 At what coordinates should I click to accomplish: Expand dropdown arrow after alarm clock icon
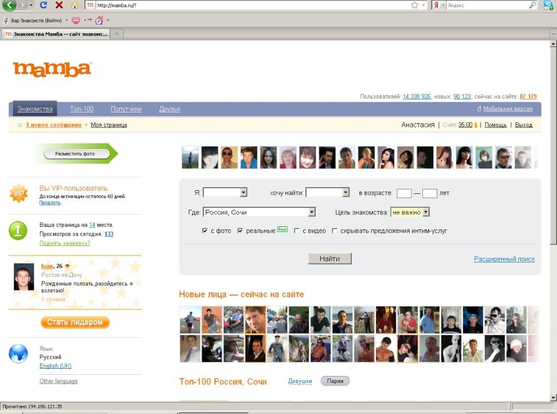(x=108, y=20)
